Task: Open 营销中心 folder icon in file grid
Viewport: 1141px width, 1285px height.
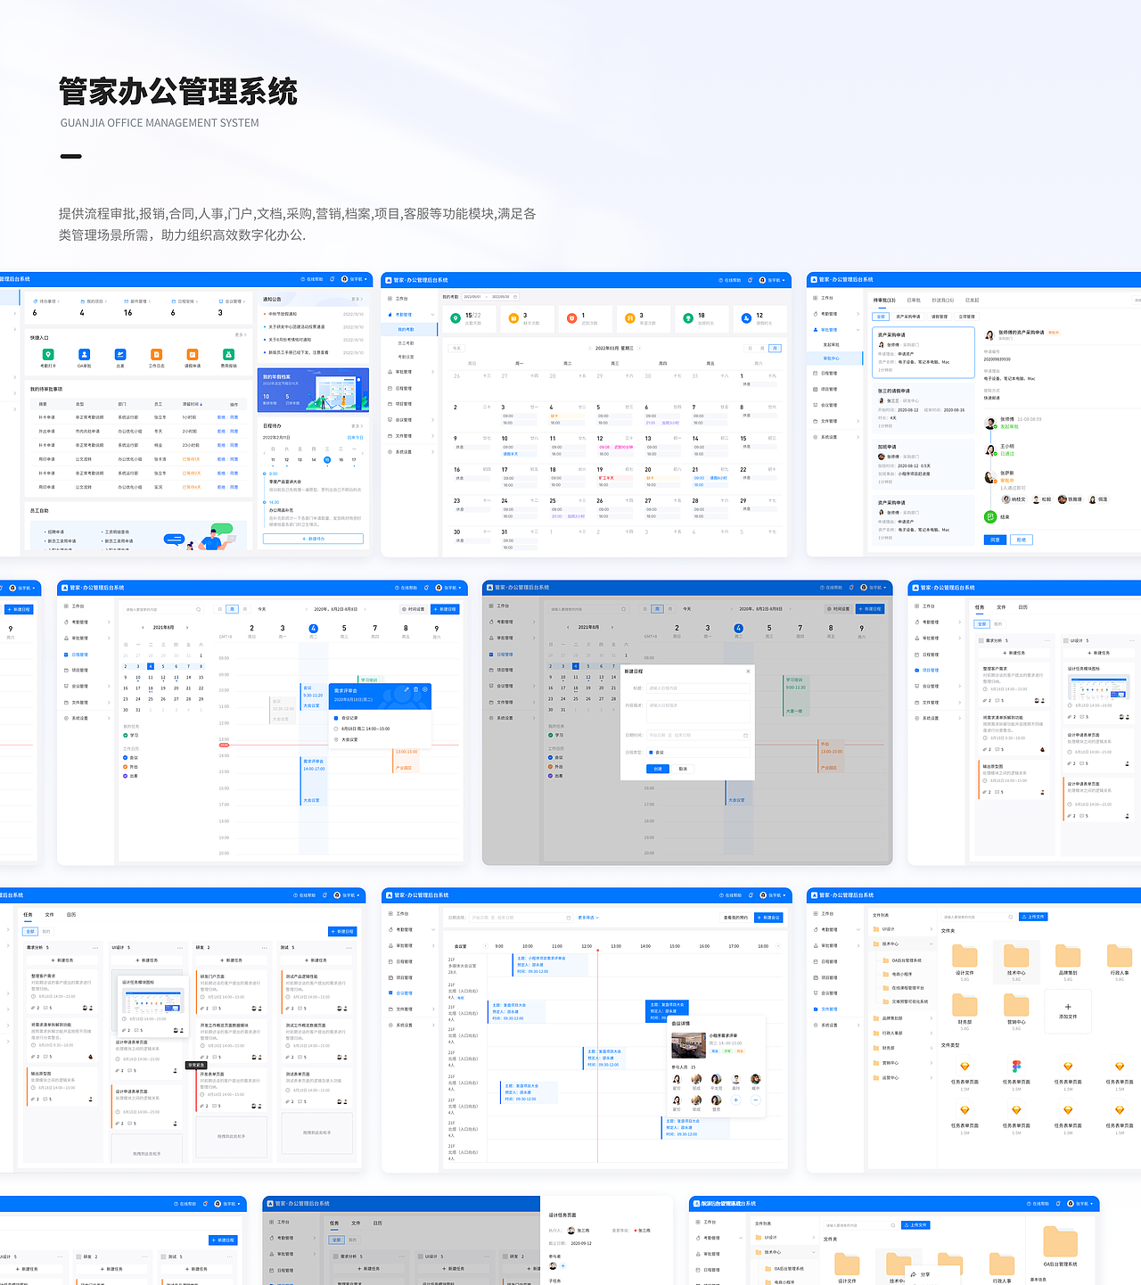Action: (1016, 1005)
